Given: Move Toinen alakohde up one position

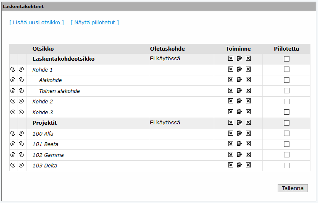Looking at the screenshot, I should (x=21, y=90).
